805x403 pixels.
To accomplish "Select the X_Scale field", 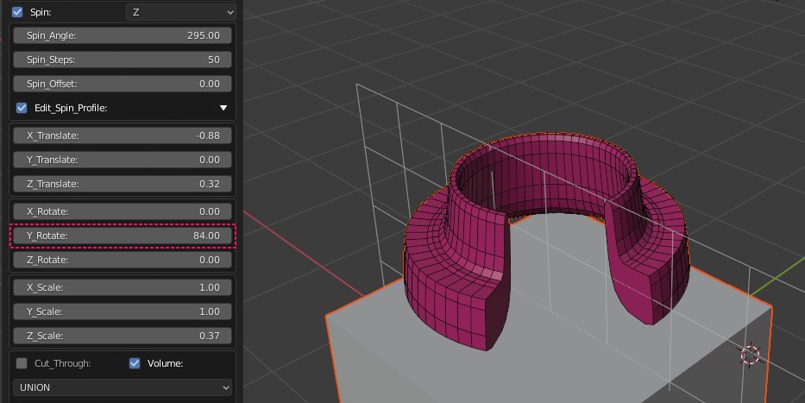I will (x=123, y=287).
